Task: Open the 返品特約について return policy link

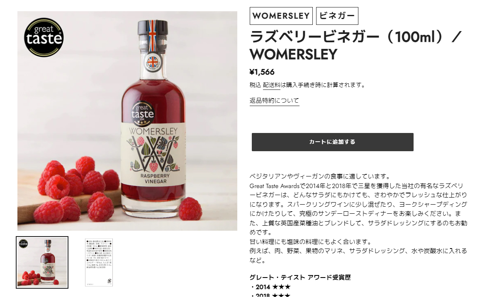Action: pyautogui.click(x=274, y=101)
